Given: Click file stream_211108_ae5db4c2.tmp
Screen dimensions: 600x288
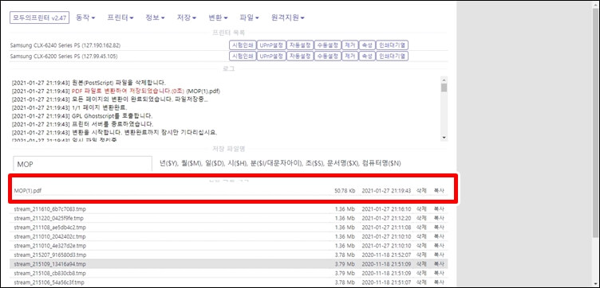Looking at the screenshot, I should [49, 228].
